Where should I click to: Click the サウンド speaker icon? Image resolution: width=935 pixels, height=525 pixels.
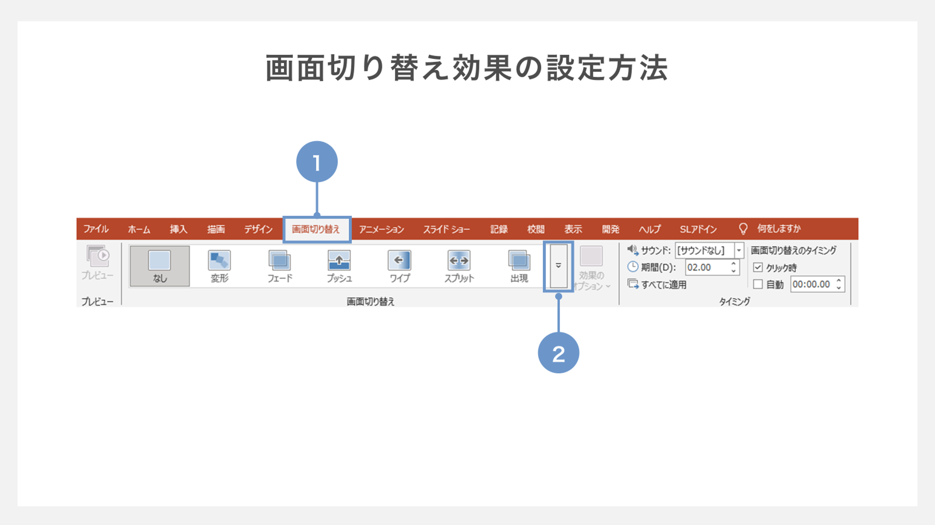[x=633, y=250]
